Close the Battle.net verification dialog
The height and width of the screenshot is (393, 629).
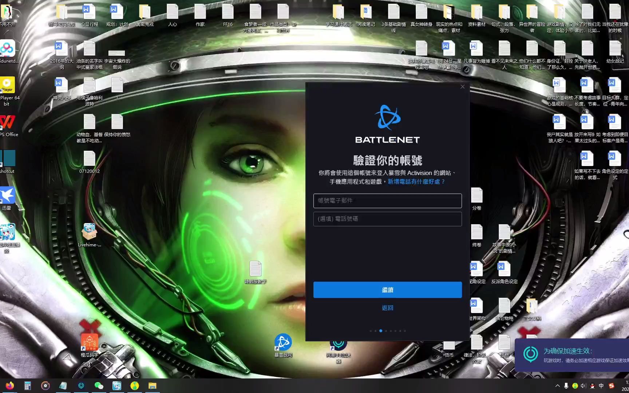coord(462,87)
